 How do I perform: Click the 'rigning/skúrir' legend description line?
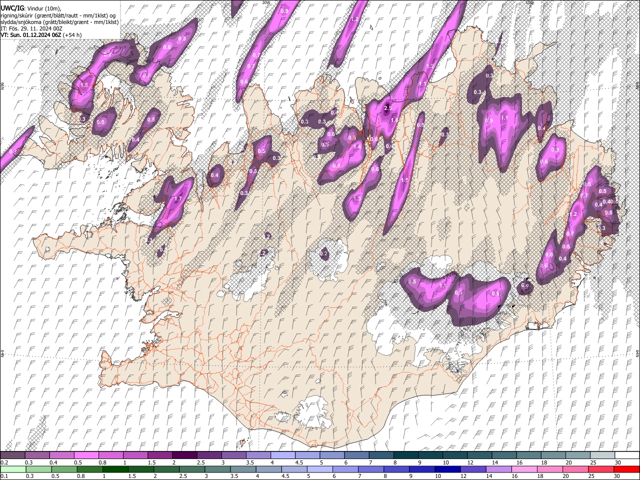pos(58,15)
